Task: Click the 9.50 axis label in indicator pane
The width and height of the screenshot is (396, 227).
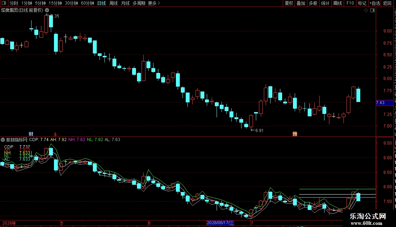Action: [387, 143]
